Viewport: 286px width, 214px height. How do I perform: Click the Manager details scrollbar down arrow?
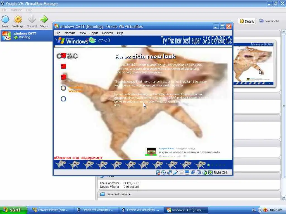coord(284,197)
